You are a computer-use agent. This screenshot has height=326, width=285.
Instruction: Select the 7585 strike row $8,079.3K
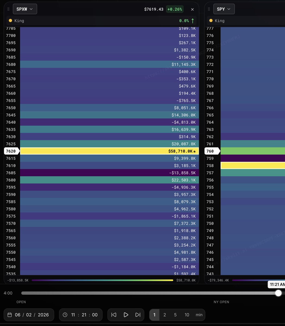(109, 202)
